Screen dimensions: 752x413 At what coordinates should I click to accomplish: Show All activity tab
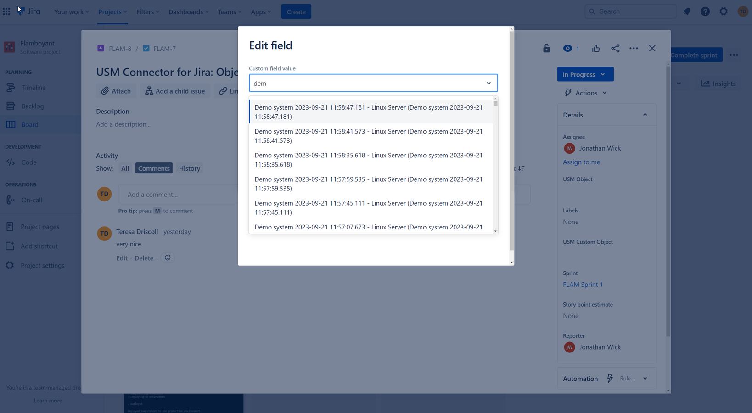click(125, 168)
